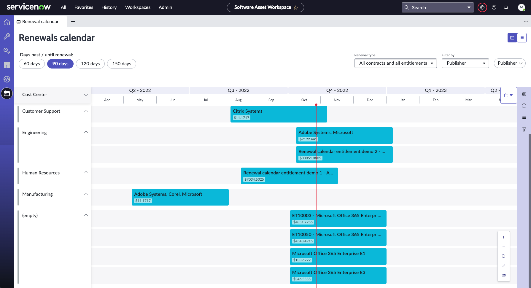
Task: Click the wrench icon in left sidebar
Action: pyautogui.click(x=7, y=36)
